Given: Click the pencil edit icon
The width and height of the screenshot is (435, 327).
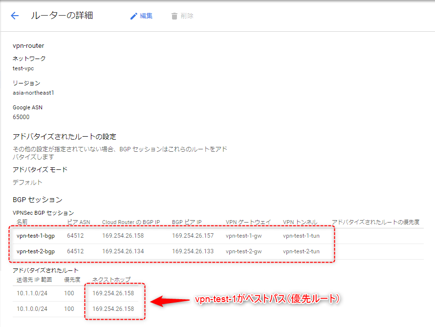Looking at the screenshot, I should click(133, 15).
